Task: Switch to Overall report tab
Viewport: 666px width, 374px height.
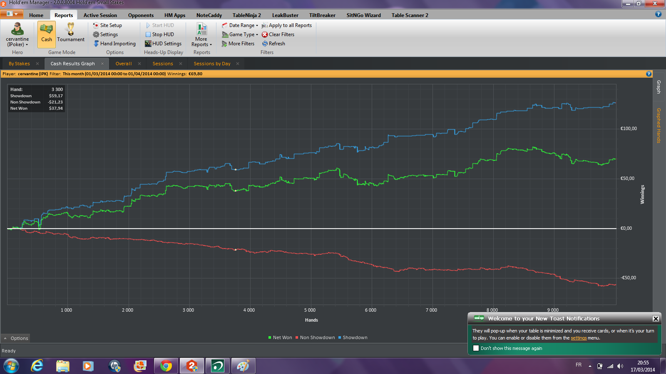Action: click(x=124, y=64)
